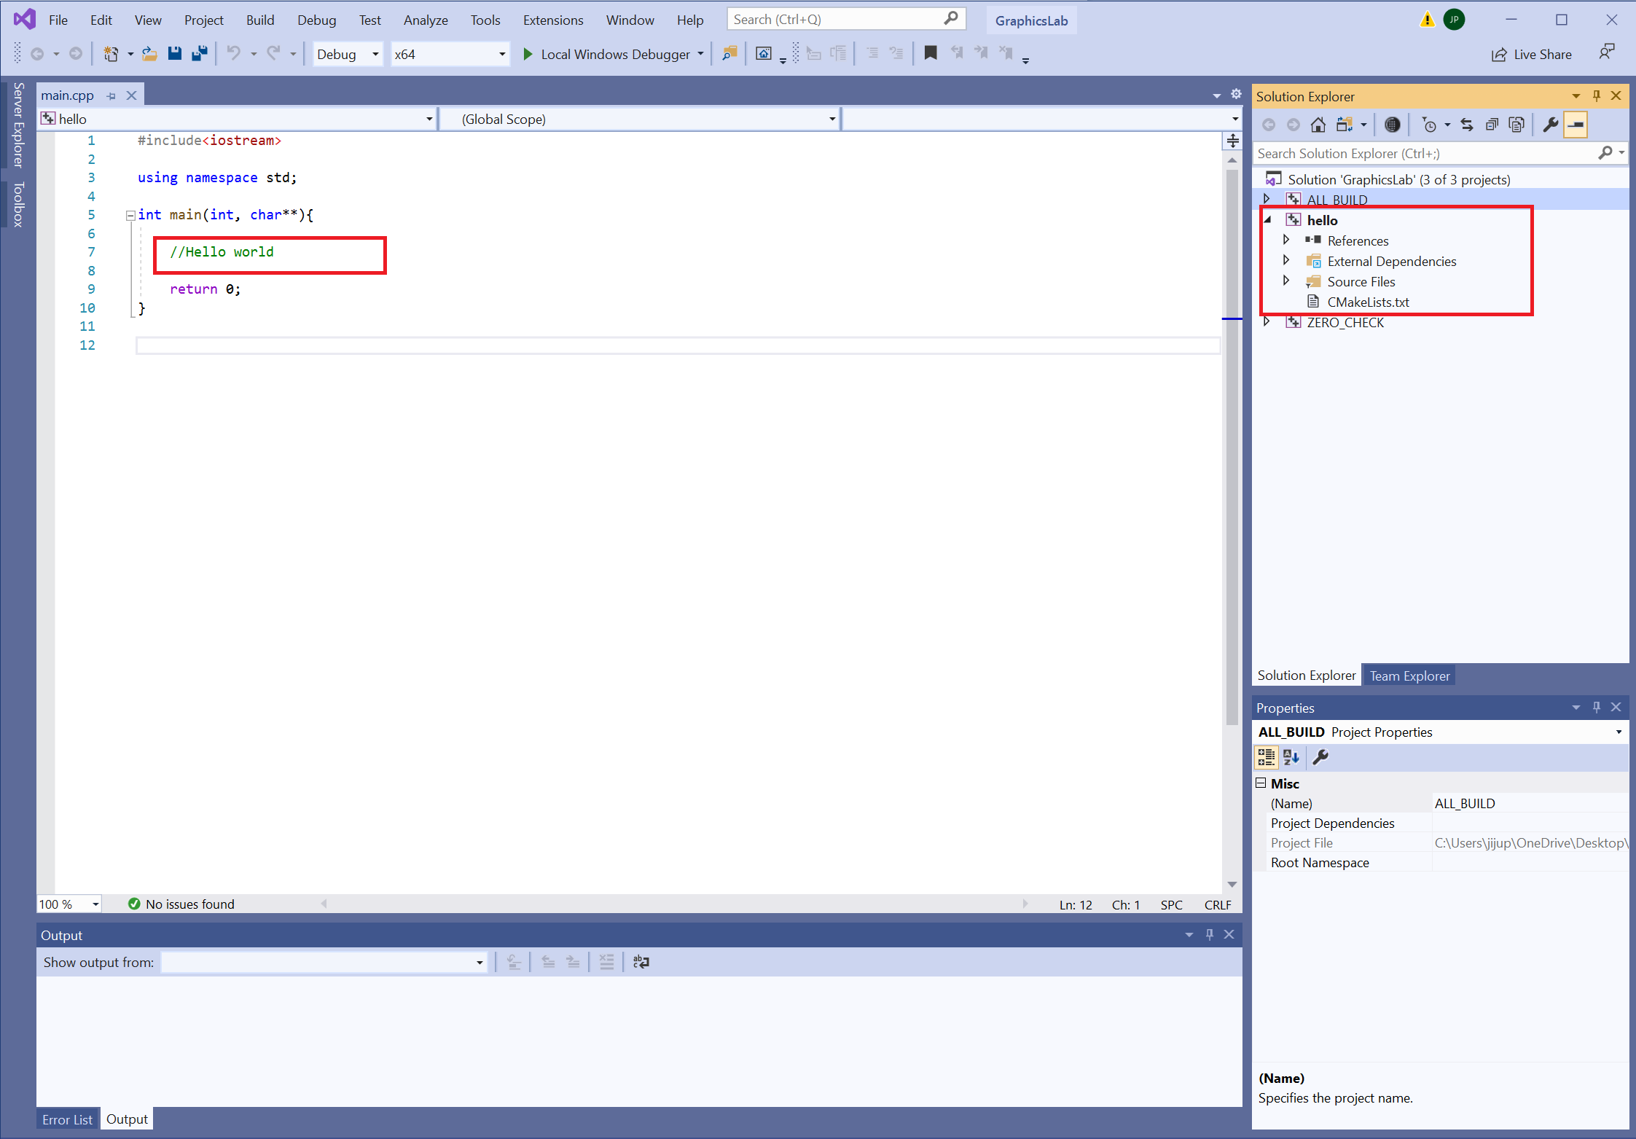Collapse the hello project node
1636x1139 pixels.
[1267, 219]
